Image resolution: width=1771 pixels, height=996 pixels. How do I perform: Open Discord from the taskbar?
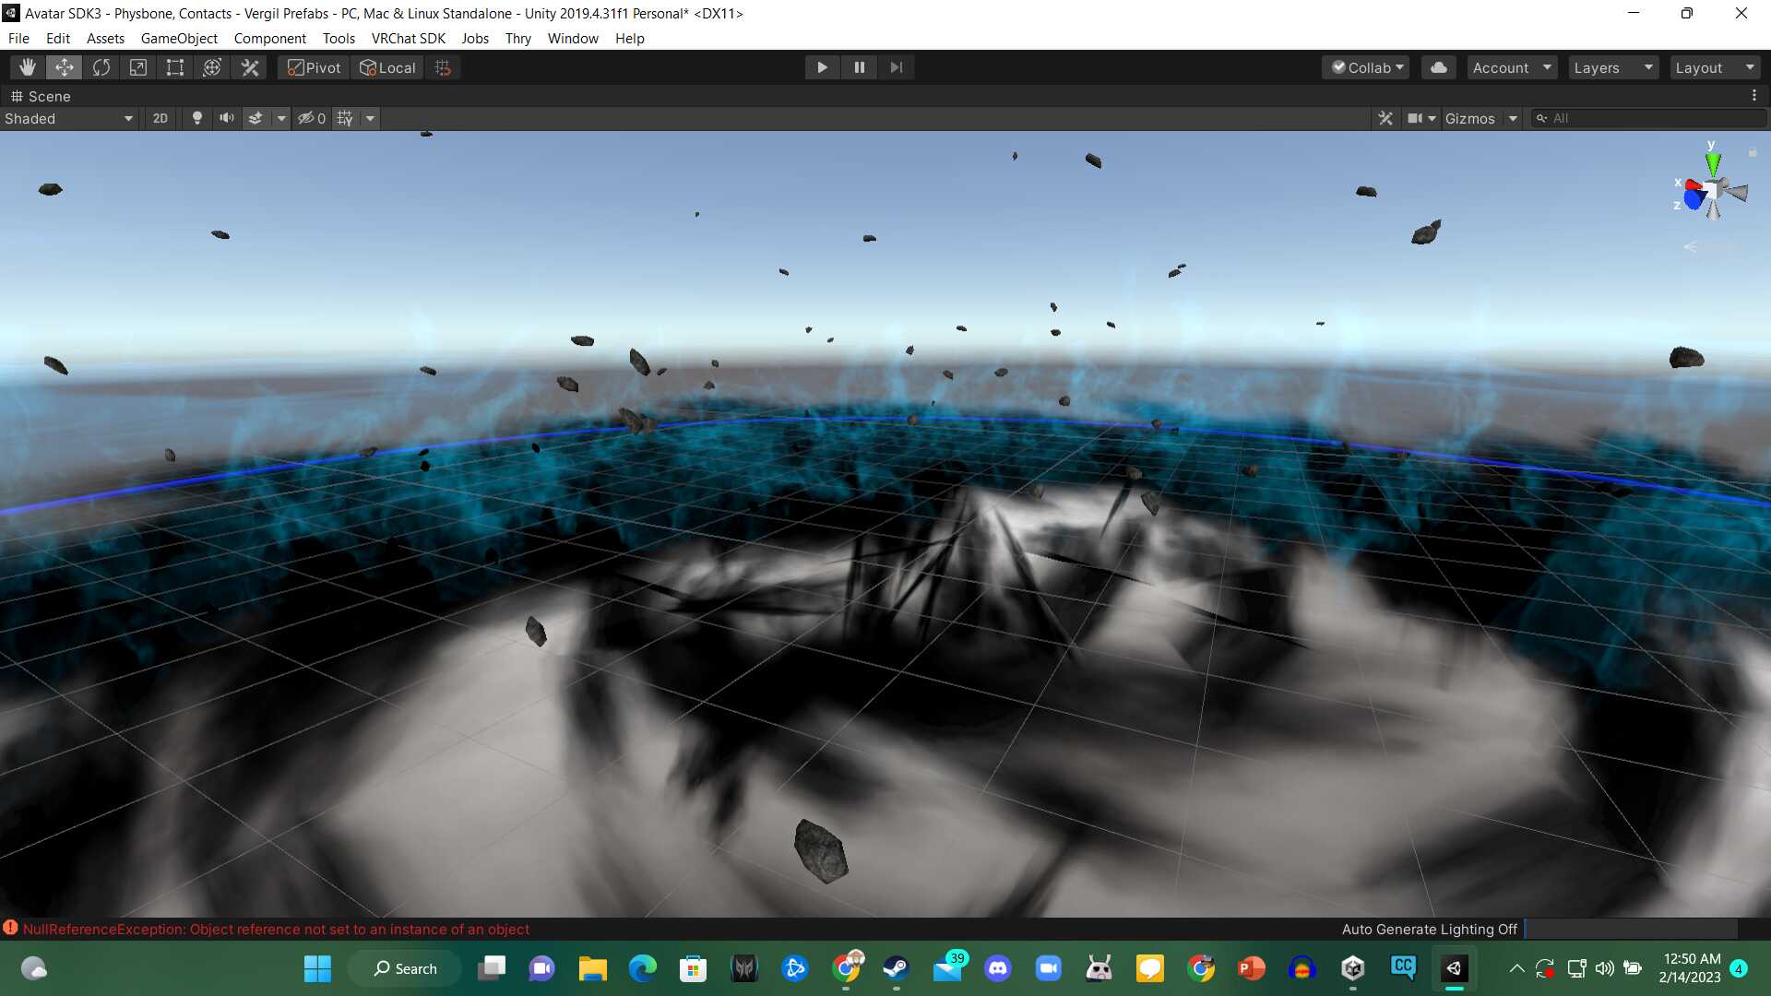[x=997, y=968]
